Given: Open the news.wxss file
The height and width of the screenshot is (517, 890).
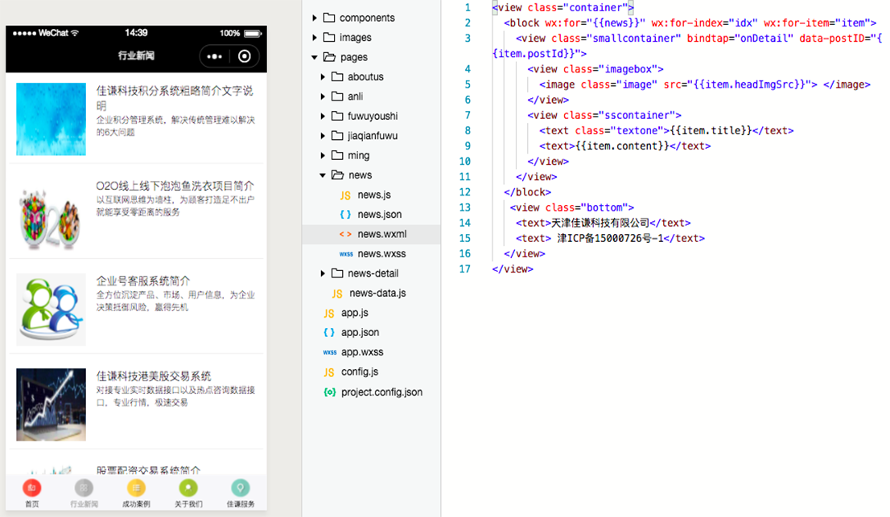Looking at the screenshot, I should coord(381,253).
